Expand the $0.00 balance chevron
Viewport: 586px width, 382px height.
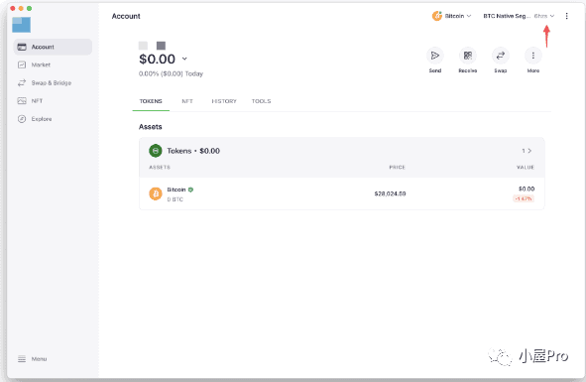[x=184, y=59]
